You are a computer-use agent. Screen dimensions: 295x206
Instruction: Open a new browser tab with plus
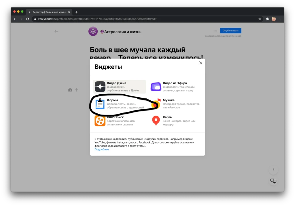[x=76, y=12]
